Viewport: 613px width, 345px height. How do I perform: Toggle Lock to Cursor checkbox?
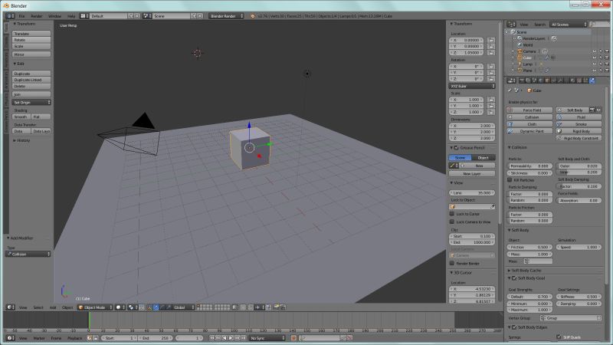click(x=452, y=214)
